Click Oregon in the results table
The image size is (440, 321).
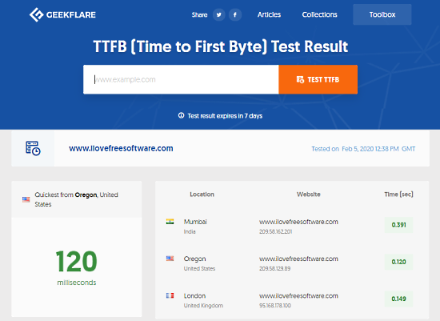coord(194,259)
